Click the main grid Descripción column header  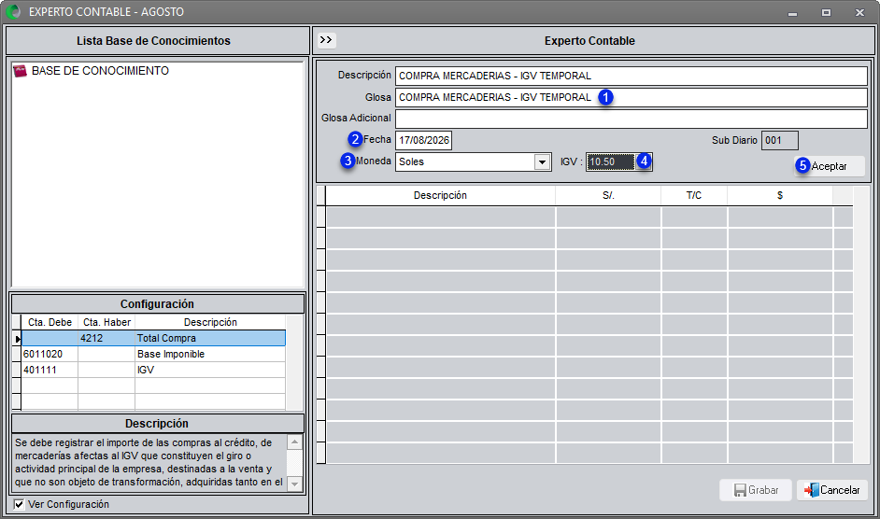[x=441, y=195]
